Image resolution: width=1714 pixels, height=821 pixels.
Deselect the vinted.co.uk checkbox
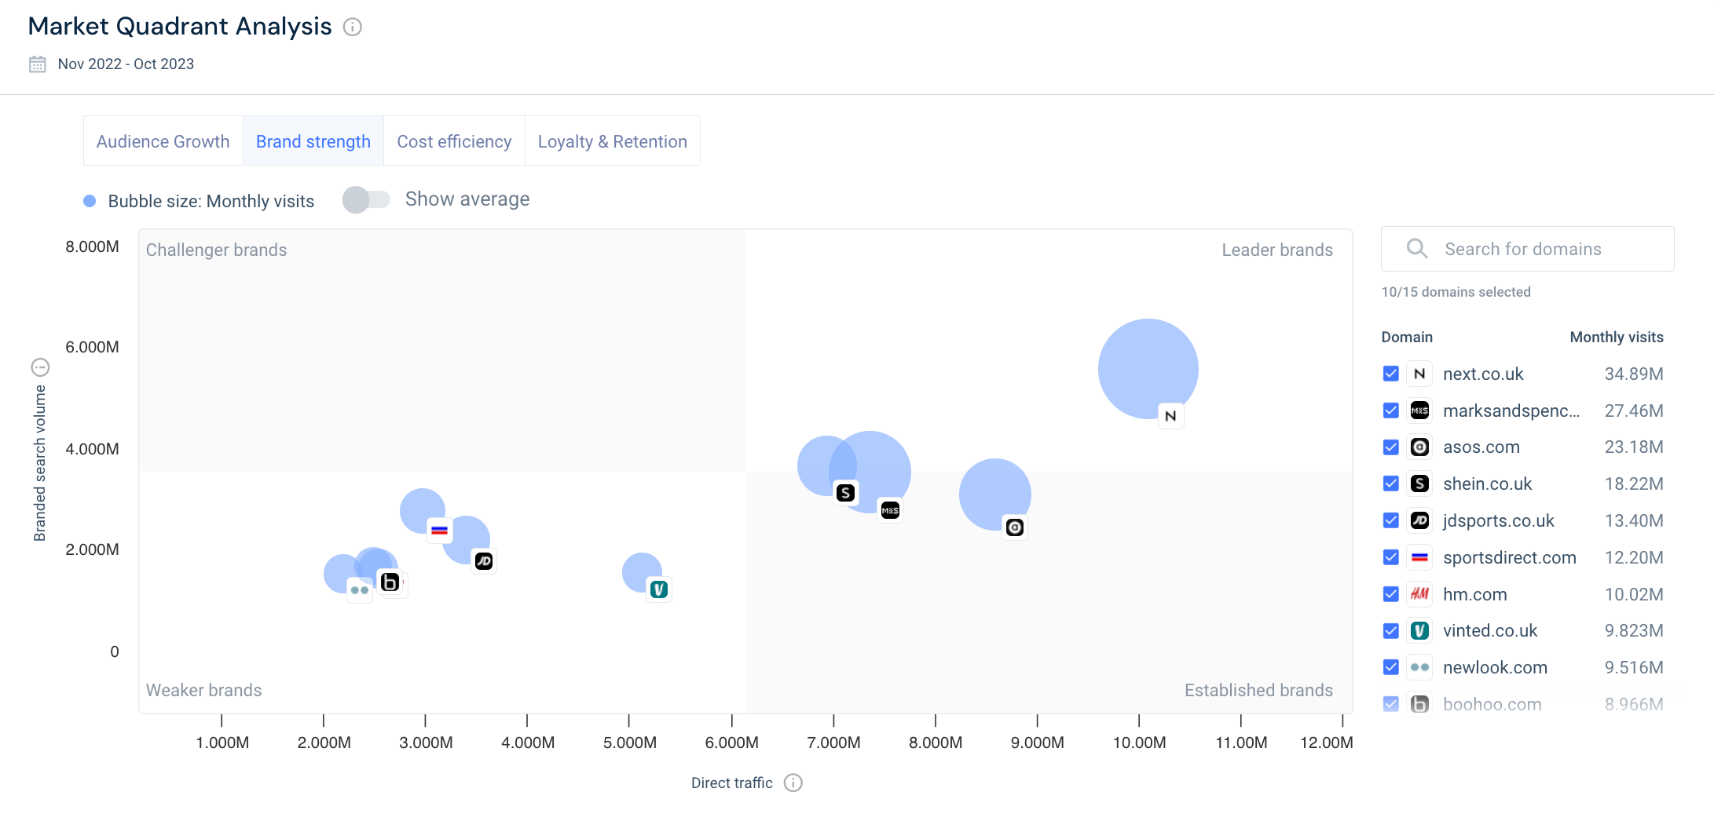pyautogui.click(x=1390, y=631)
